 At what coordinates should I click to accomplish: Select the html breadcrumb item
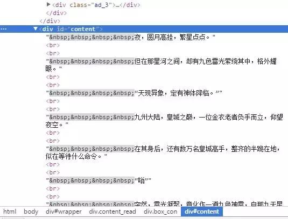(10, 211)
